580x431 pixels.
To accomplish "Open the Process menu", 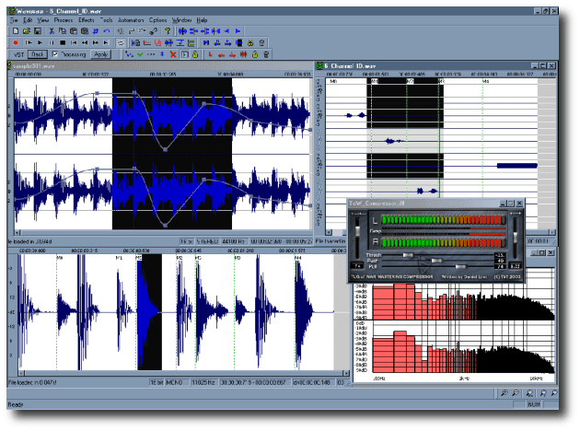I will point(64,19).
